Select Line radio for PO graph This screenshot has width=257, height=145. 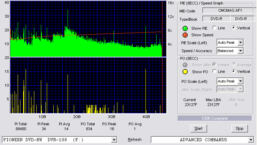214,71
